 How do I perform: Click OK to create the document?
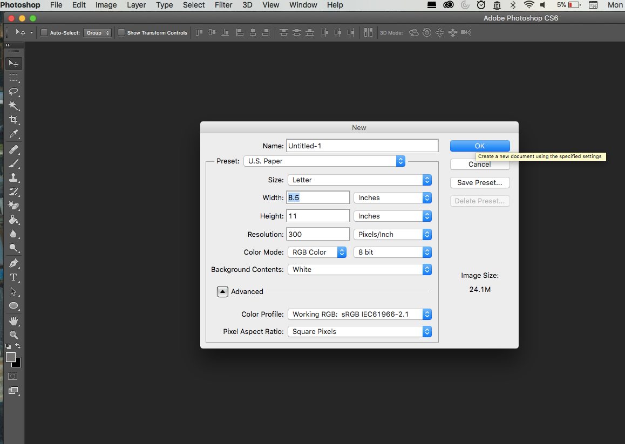coord(480,146)
